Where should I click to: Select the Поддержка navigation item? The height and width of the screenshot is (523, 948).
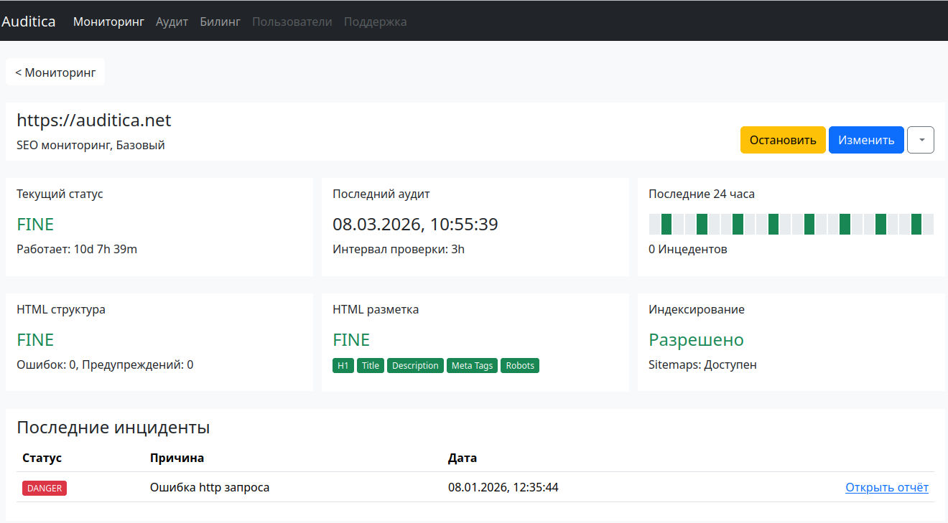(374, 22)
